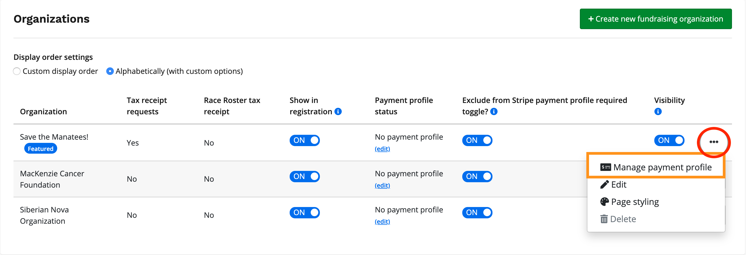The width and height of the screenshot is (746, 255).
Task: Toggle Show in registration for Save the Manatees
Action: click(304, 140)
